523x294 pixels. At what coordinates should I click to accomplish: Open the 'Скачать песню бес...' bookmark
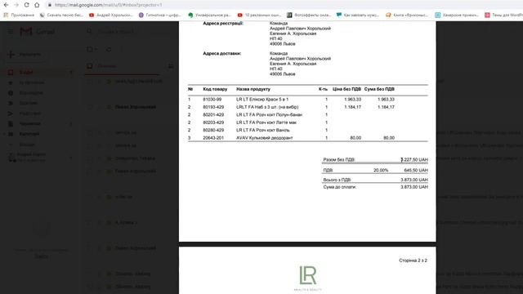[61, 15]
